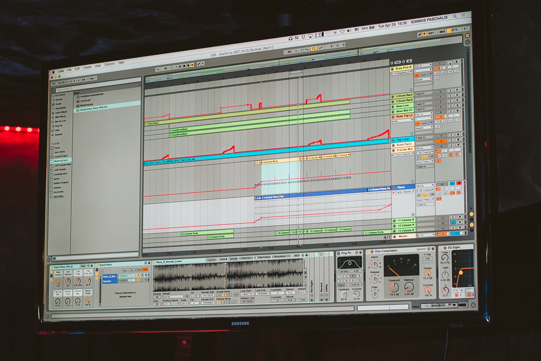Toggle the Arrangement Record button
The image size is (541, 361).
pos(188,66)
